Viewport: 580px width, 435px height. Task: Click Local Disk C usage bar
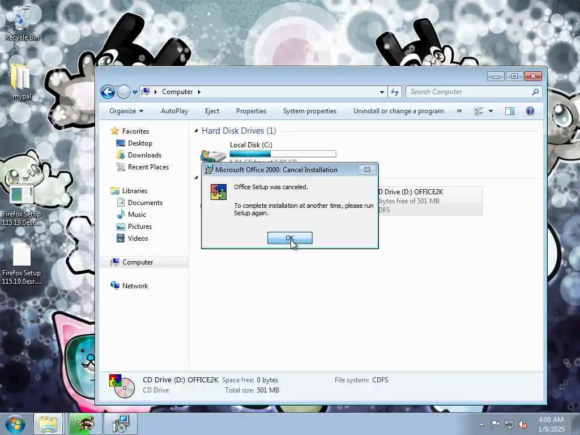tap(283, 154)
